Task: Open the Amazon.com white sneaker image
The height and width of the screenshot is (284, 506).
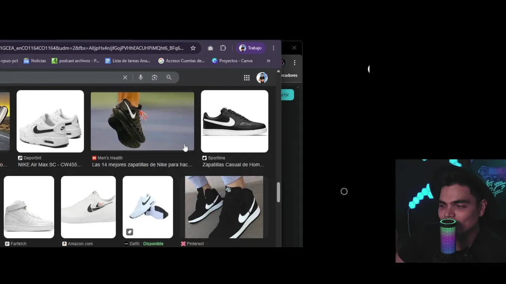Action: pyautogui.click(x=88, y=207)
